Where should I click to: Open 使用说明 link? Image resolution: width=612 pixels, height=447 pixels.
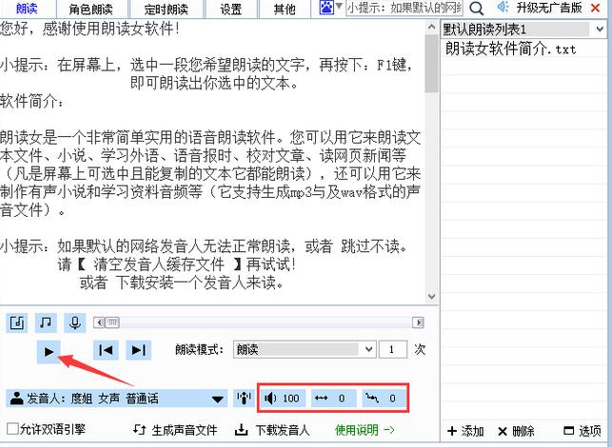[365, 430]
